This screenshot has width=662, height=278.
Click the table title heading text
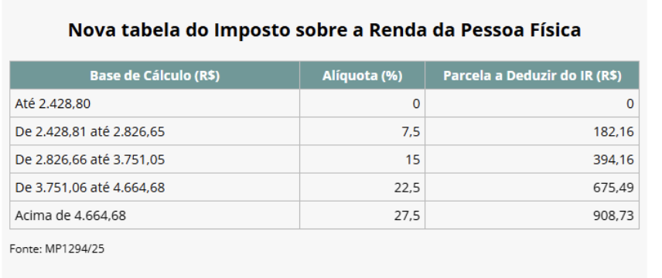point(324,30)
